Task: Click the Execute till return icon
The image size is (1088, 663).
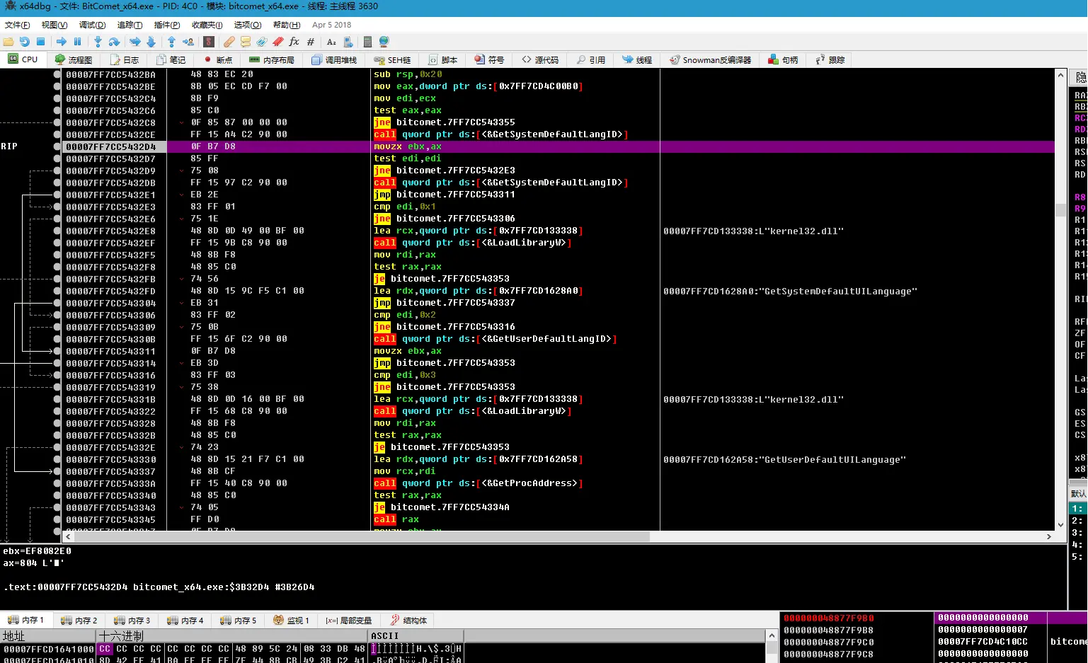Action: (171, 42)
